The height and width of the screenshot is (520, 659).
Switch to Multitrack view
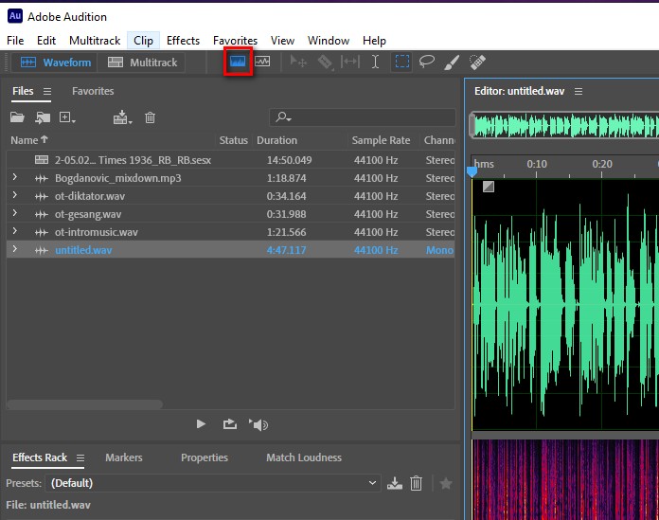point(143,63)
